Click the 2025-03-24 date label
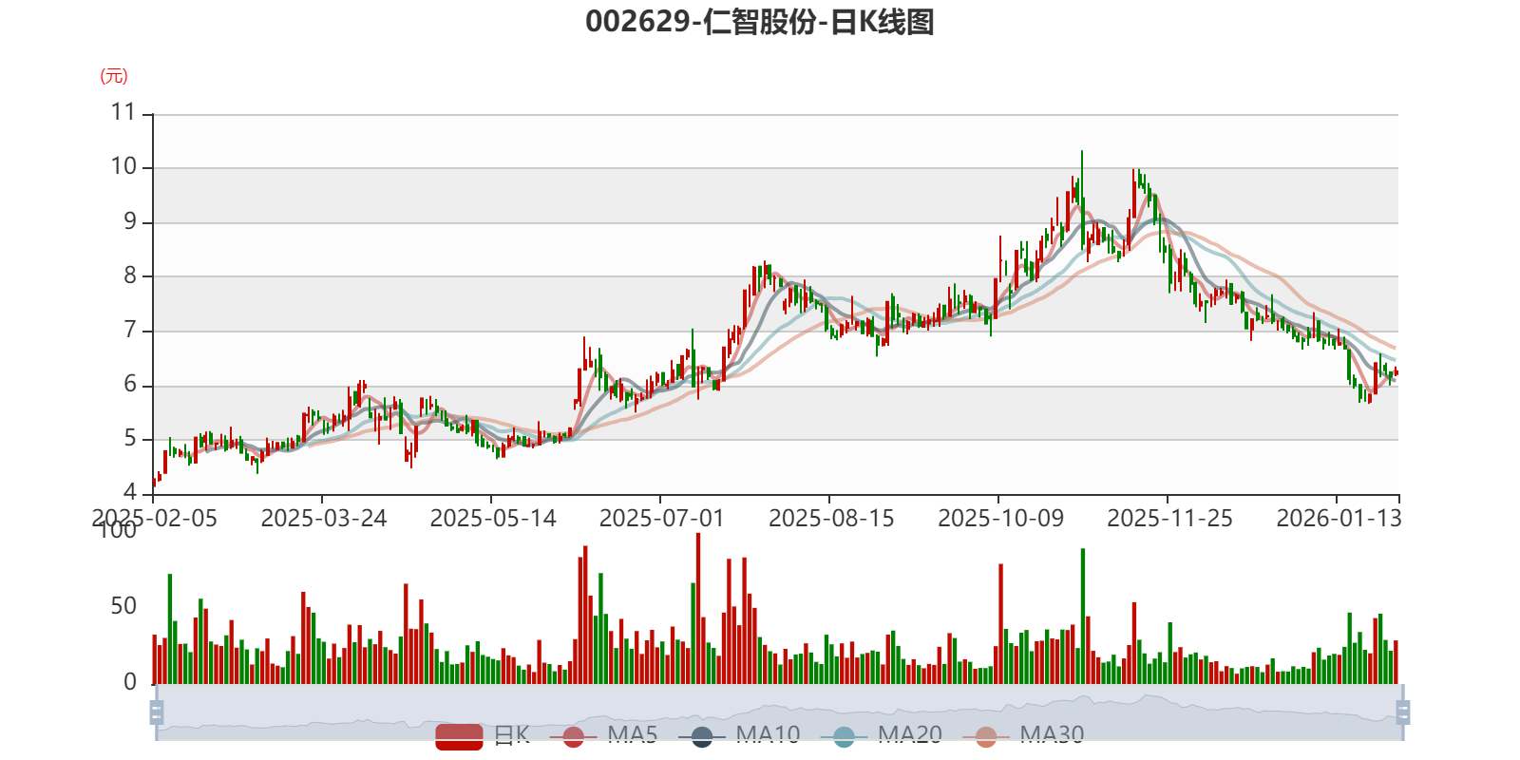The image size is (1520, 760). pos(324,519)
